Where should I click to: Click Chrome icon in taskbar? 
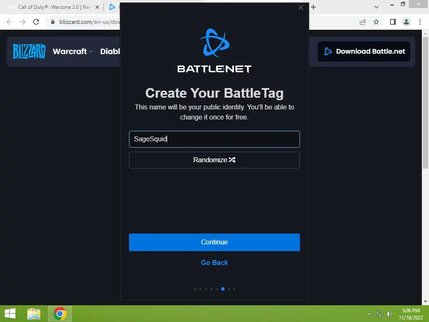60,314
